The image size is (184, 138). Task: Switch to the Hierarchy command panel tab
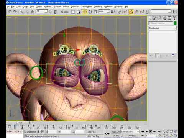pyautogui.click(x=160, y=18)
